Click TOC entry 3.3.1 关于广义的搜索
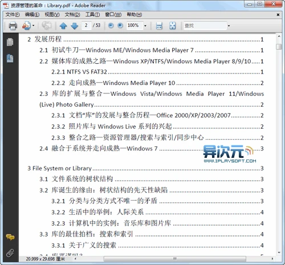This screenshot has height=265, width=285. (157, 245)
